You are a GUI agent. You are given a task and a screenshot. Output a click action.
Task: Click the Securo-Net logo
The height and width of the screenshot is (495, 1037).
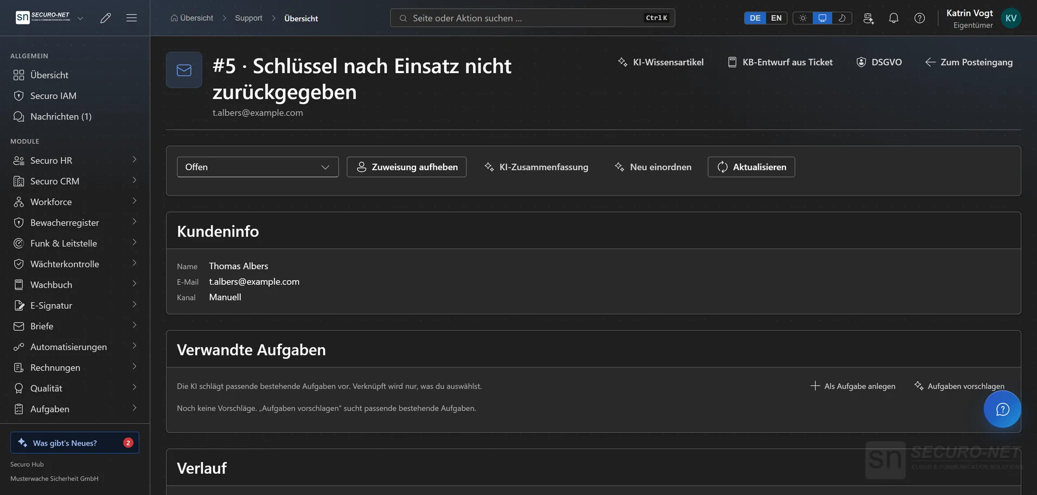click(x=43, y=17)
